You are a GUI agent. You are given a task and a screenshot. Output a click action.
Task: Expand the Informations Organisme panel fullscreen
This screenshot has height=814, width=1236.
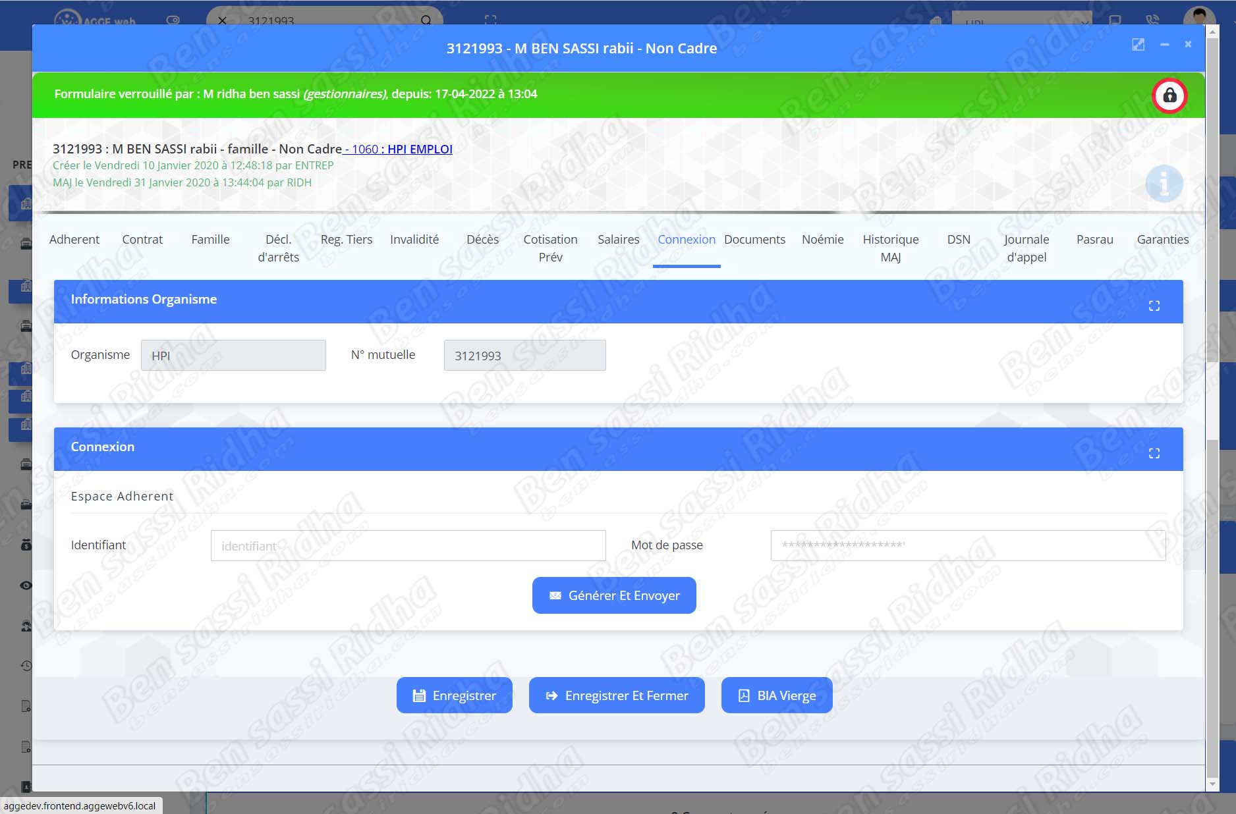(x=1154, y=306)
